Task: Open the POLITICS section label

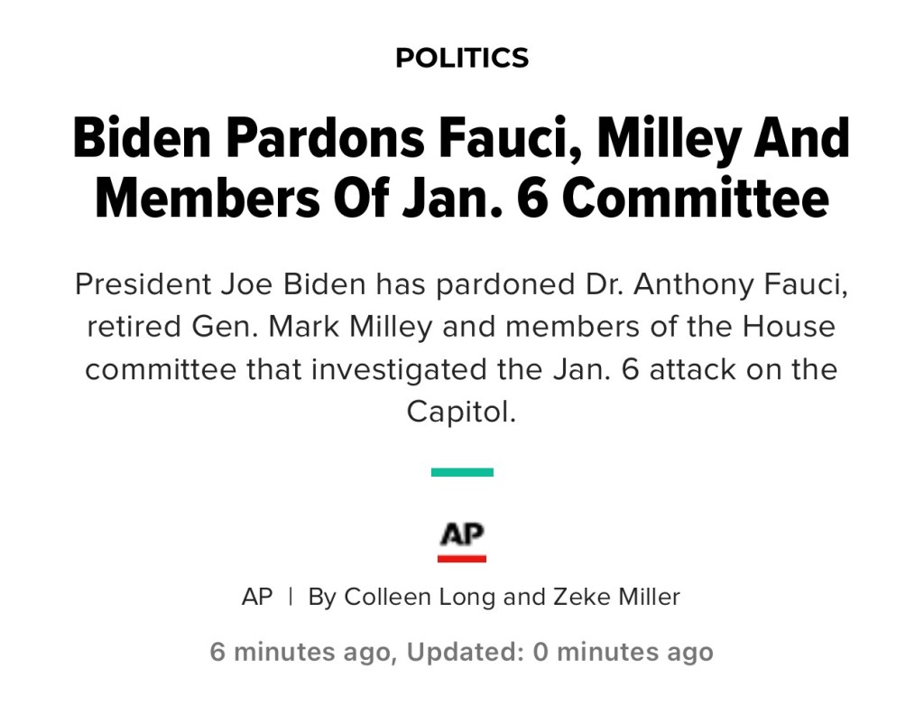Action: [x=462, y=59]
